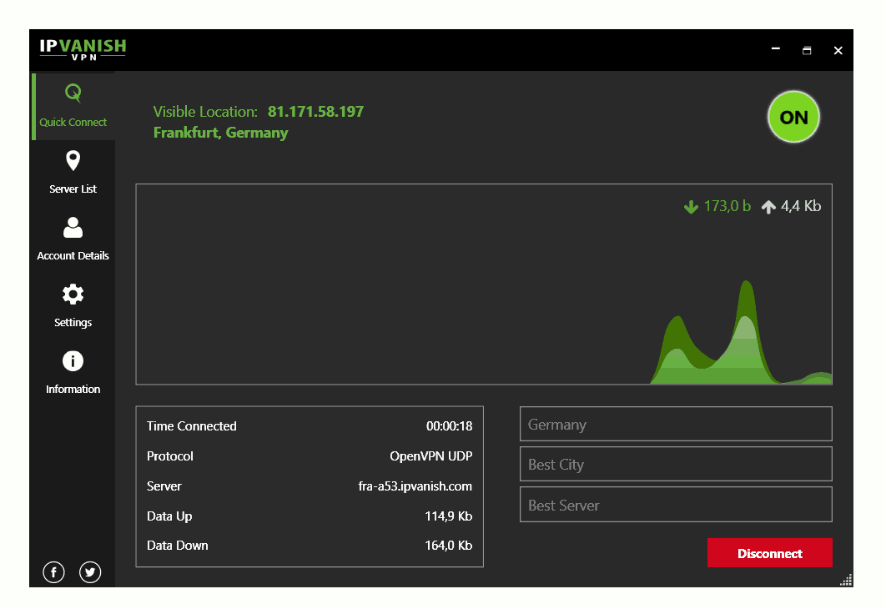Click the 4,4 Kb upload rate
The height and width of the screenshot is (609, 886).
(x=801, y=206)
